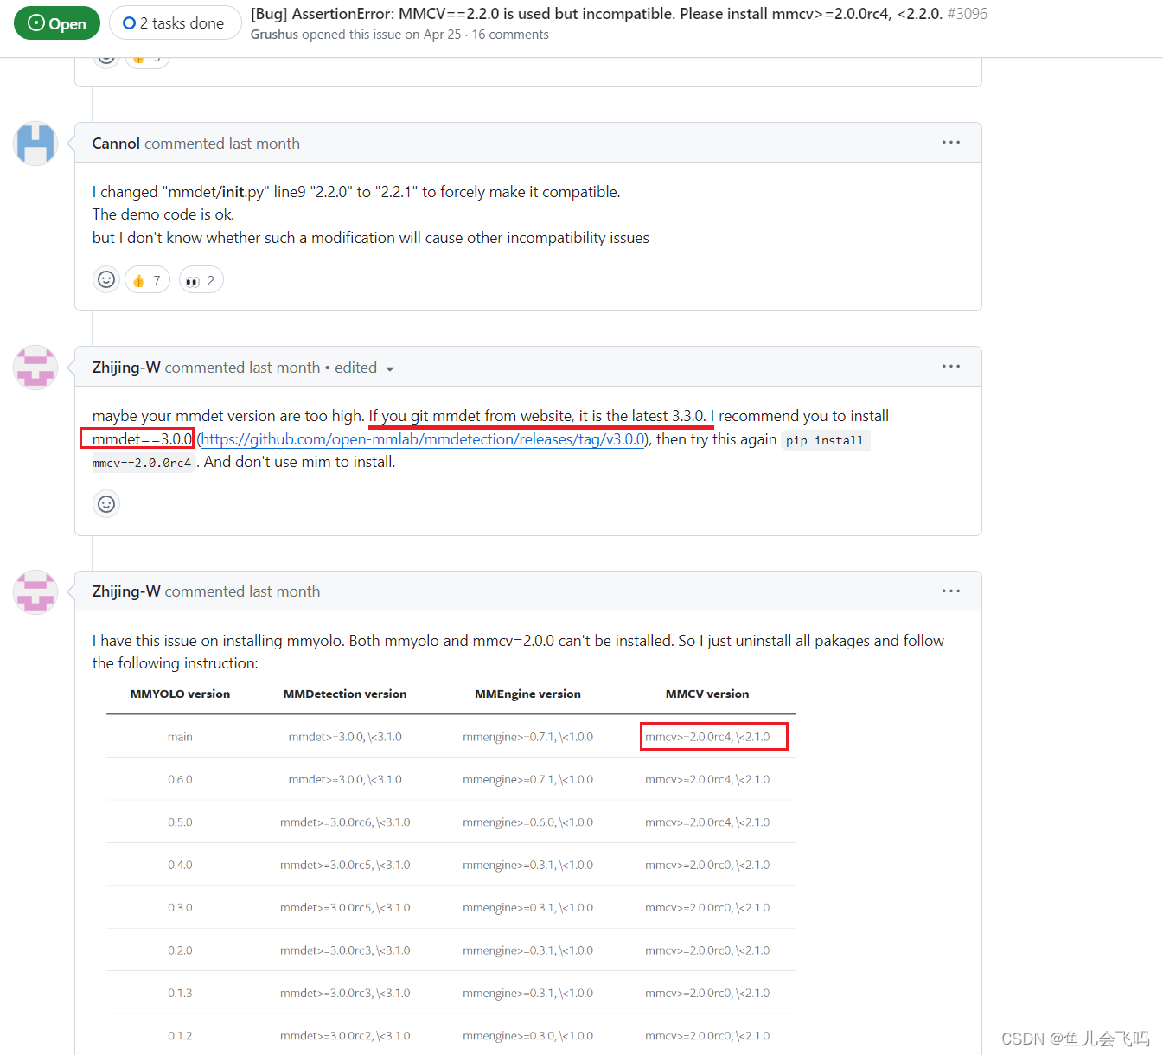Toggle the eyes reaction on Cannol's comment
This screenshot has height=1055, width=1163.
point(200,279)
